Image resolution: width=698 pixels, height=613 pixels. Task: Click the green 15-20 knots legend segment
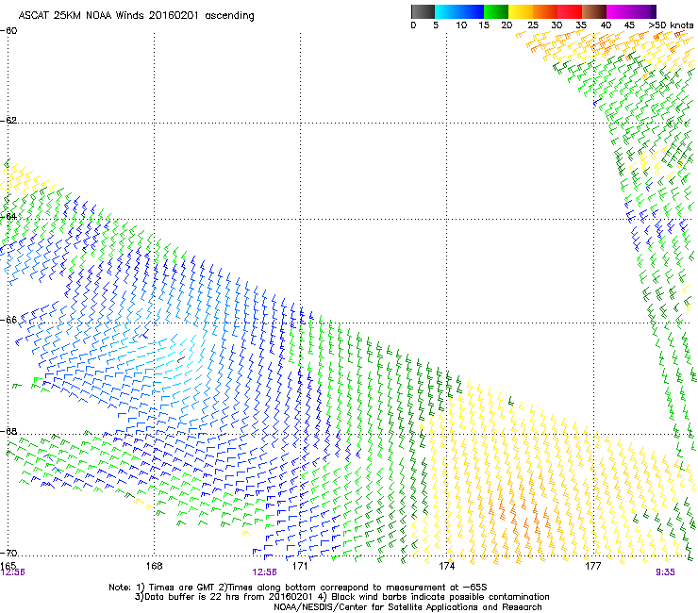(x=496, y=11)
